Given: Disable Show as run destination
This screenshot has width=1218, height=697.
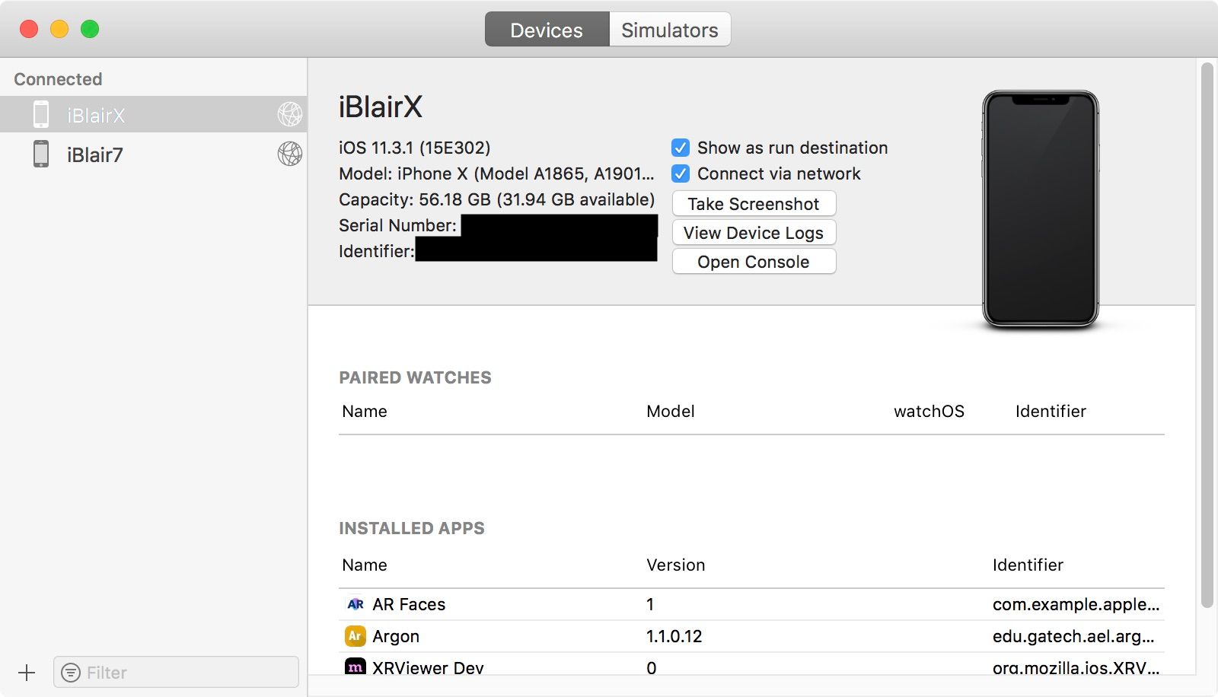Looking at the screenshot, I should pos(680,148).
